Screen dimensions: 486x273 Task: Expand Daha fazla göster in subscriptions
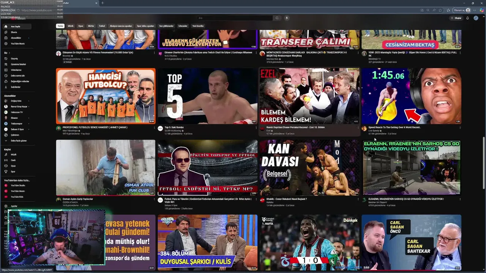17,141
